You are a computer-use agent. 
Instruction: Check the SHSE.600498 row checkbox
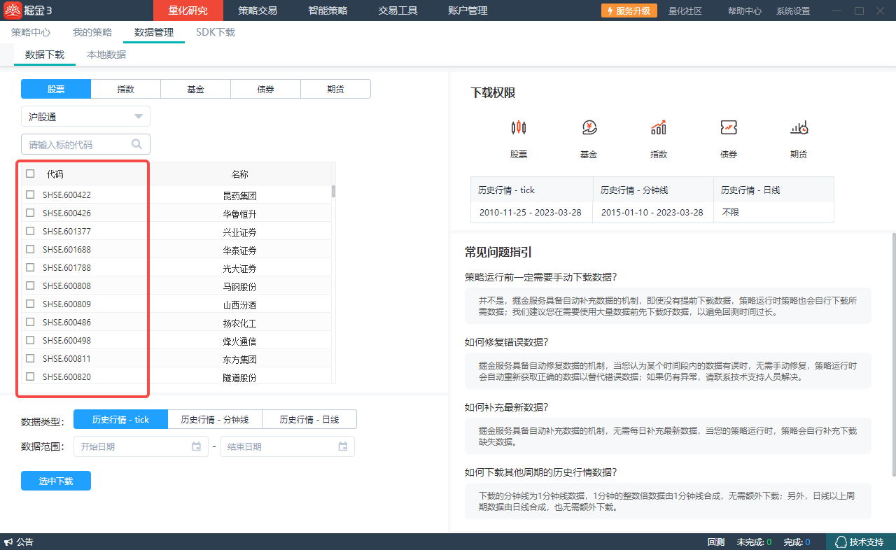(30, 340)
